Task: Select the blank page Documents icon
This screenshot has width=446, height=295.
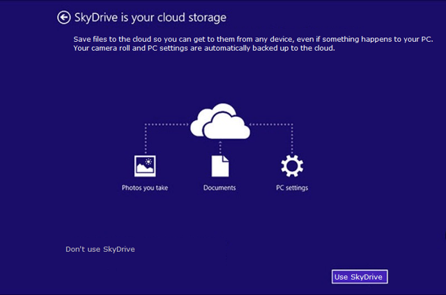Action: 220,166
